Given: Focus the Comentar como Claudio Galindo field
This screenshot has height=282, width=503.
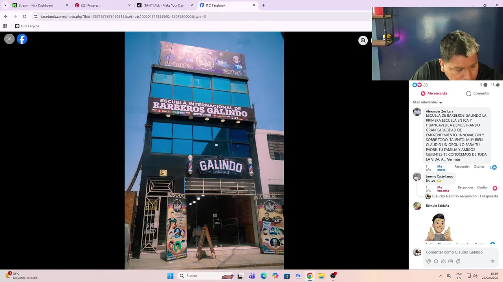Looking at the screenshot, I should (x=454, y=252).
